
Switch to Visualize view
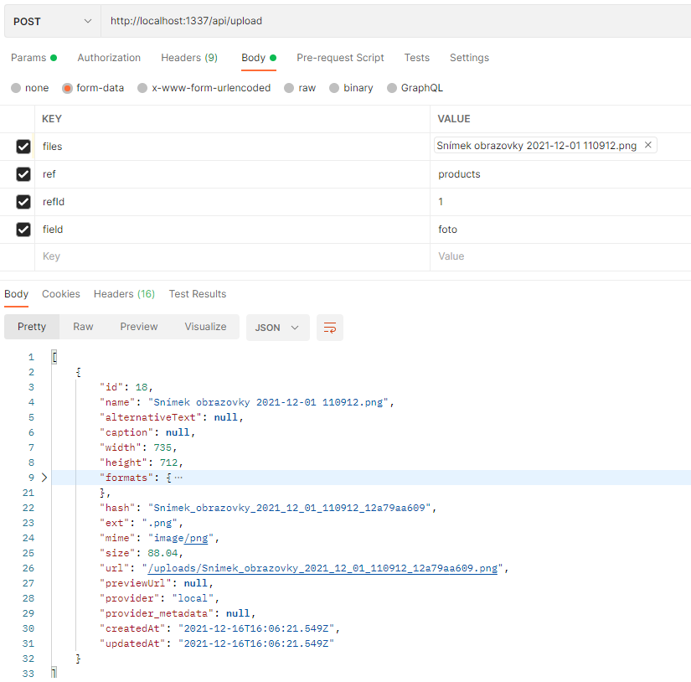205,327
